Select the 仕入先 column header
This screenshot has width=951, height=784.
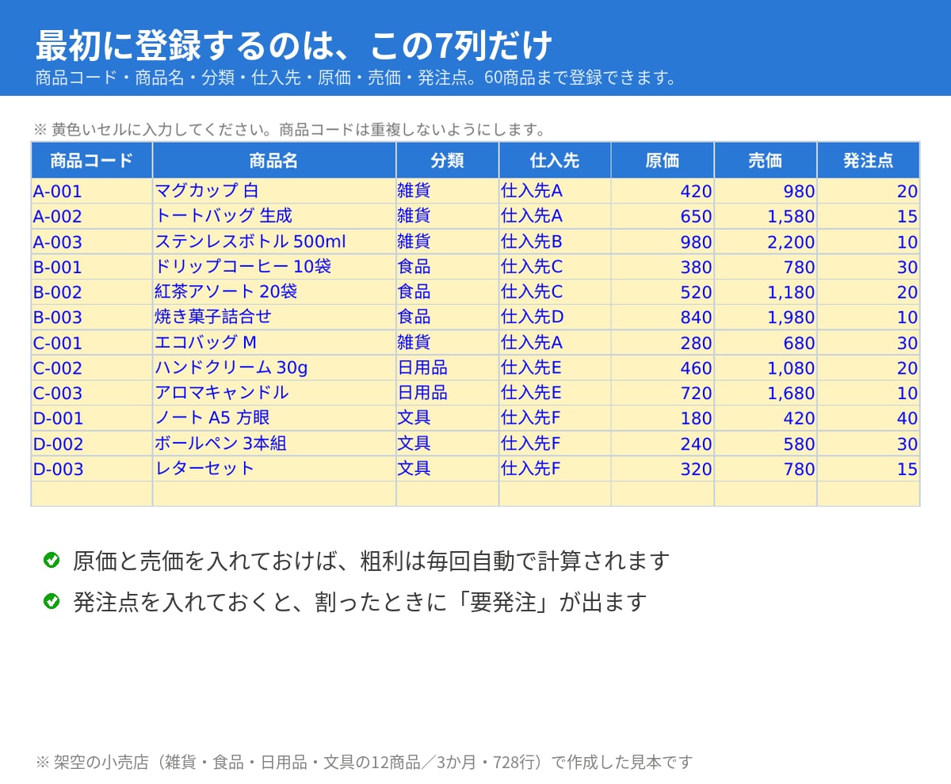point(555,160)
